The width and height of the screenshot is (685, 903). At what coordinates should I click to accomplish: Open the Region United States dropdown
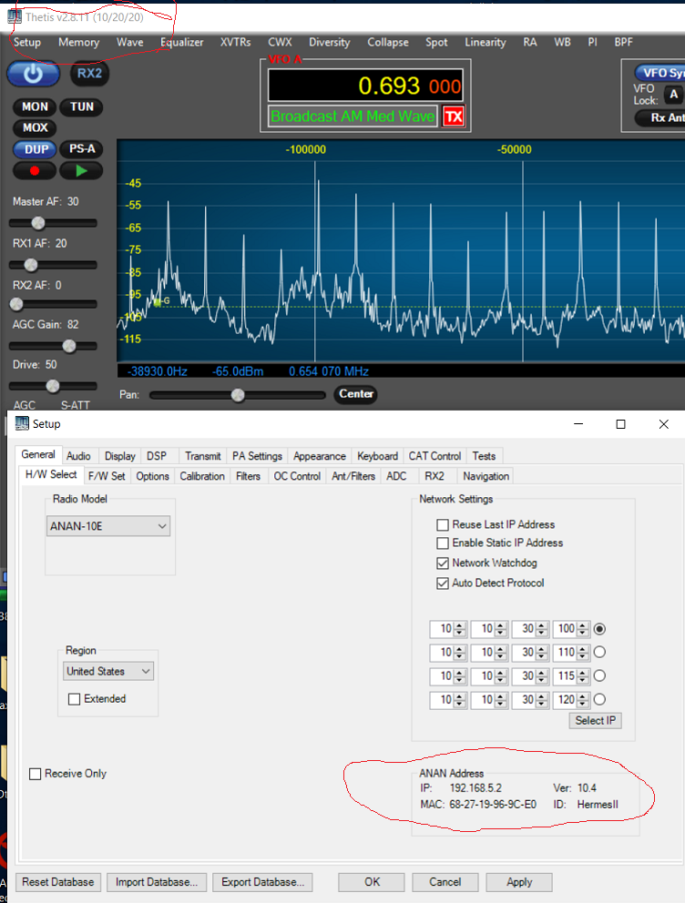coord(108,672)
